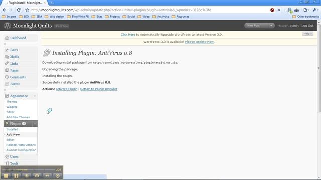Open Add New Themes
This screenshot has height=180, width=321.
click(x=18, y=117)
